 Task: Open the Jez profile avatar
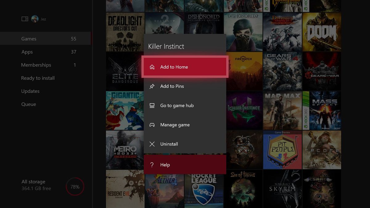(x=35, y=19)
